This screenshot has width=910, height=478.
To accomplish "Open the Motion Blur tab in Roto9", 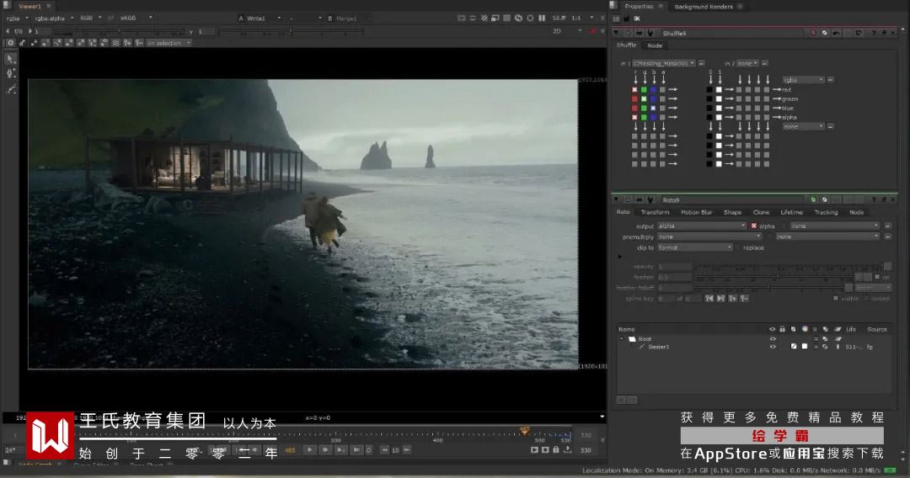I will (696, 212).
